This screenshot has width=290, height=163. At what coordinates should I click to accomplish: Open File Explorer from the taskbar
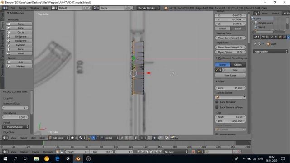36,159
